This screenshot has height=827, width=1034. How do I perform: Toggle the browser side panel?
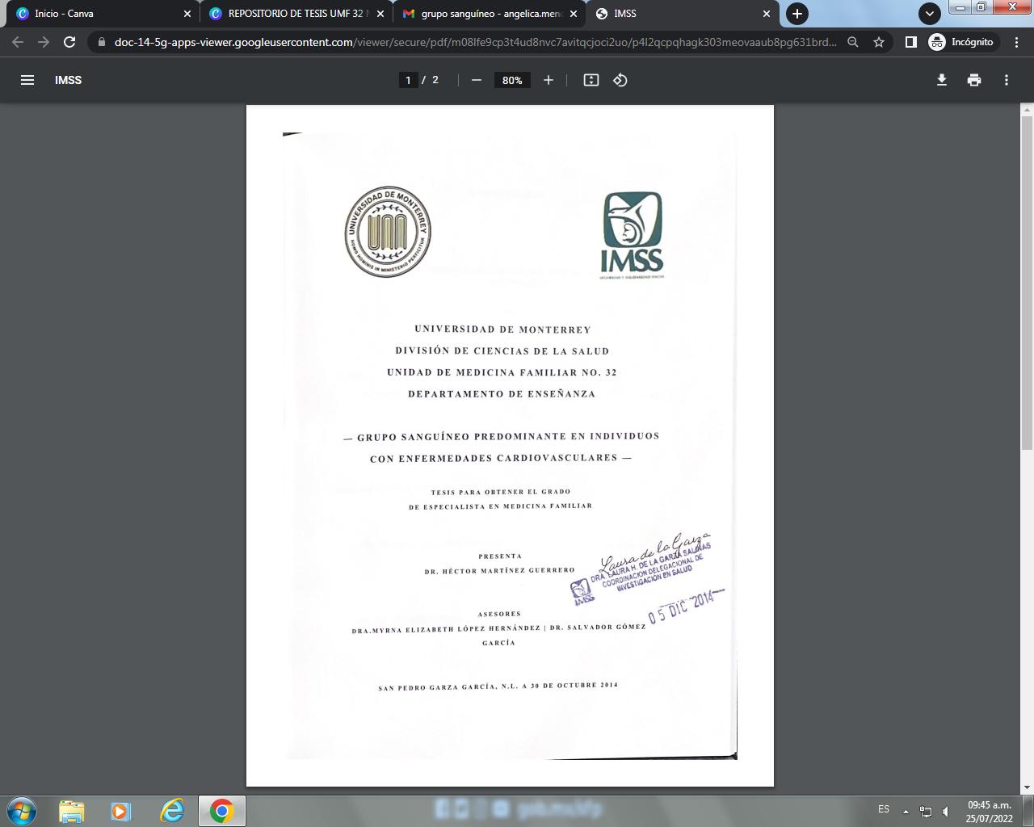coord(910,42)
